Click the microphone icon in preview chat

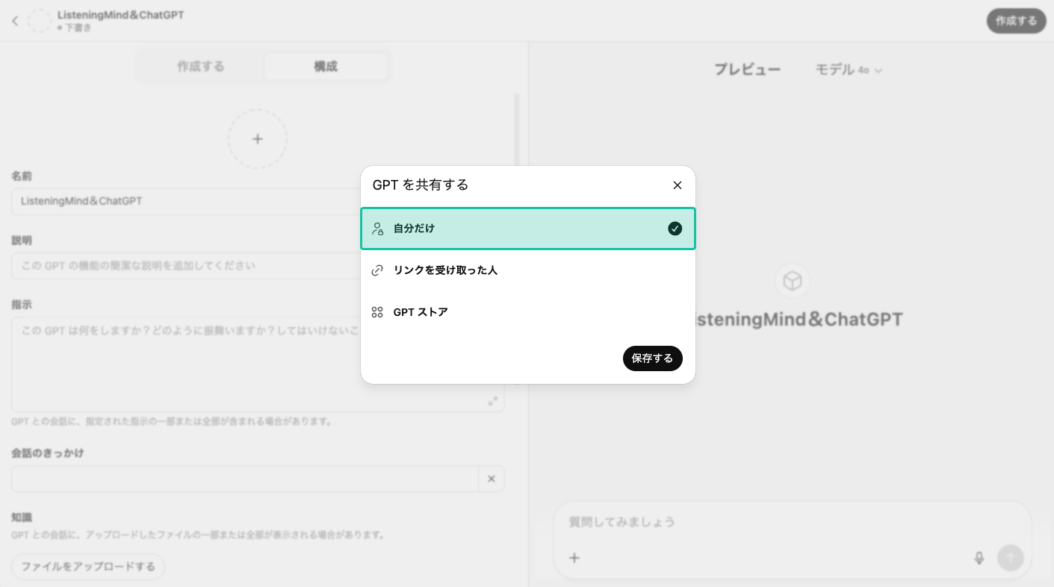click(x=979, y=558)
